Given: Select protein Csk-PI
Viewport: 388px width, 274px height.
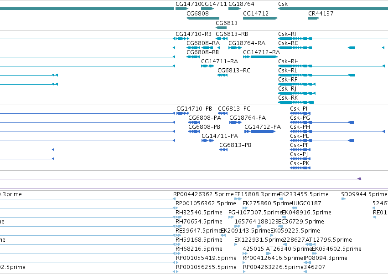Looking at the screenshot, I should tap(299, 109).
